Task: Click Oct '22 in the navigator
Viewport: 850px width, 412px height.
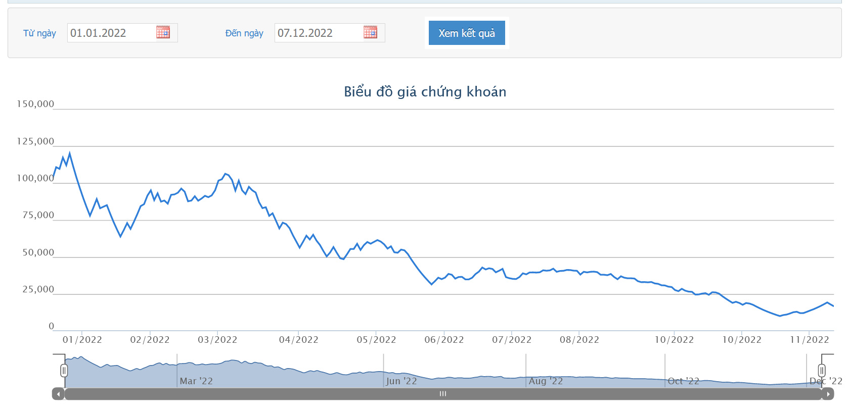Action: click(684, 381)
